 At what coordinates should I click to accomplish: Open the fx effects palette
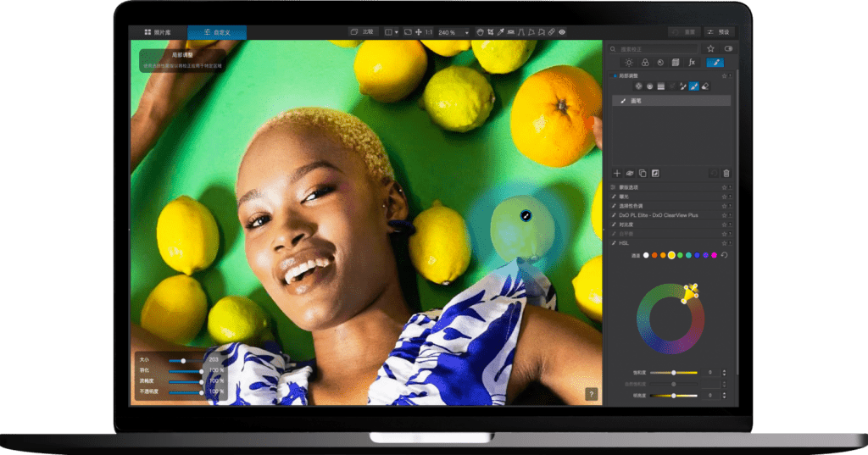[691, 62]
